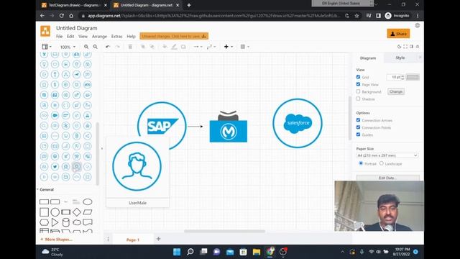Open the Extras menu
Screen dimensions: 460x259
116,37
